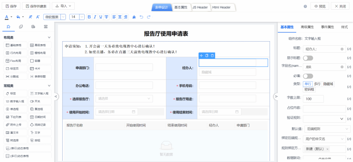This screenshot has height=162, width=353.
Task: Toggle bold text formatting
Action: pyautogui.click(x=89, y=17)
